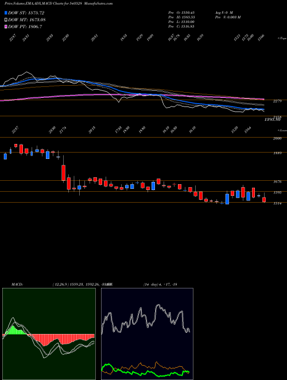Screen dimensions: 287x380
Task: Click the 'Pre V: 0.003 M' volume text
Action: coord(227,17)
